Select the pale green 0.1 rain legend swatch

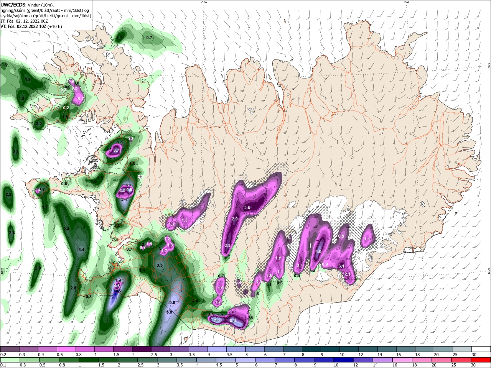pyautogui.click(x=10, y=360)
